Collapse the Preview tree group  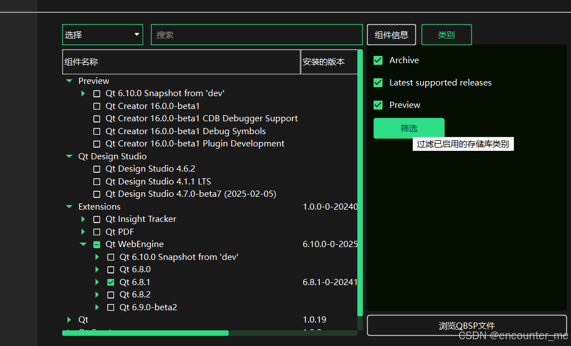[x=69, y=80]
